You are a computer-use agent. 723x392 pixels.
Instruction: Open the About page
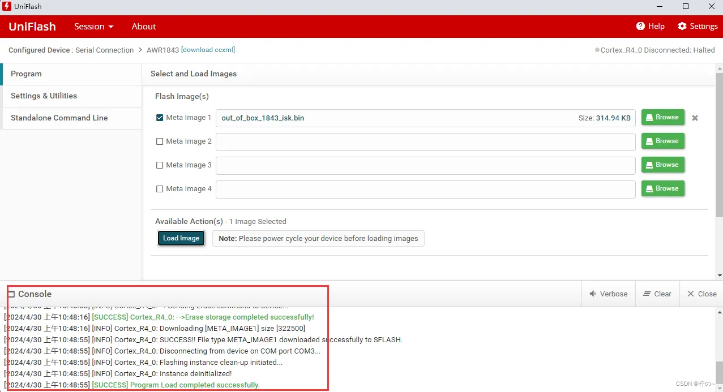click(144, 27)
